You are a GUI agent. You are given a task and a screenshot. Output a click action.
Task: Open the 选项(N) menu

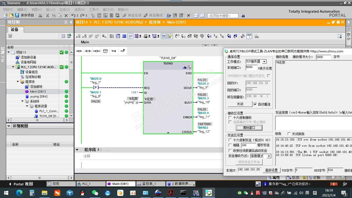(79, 10)
